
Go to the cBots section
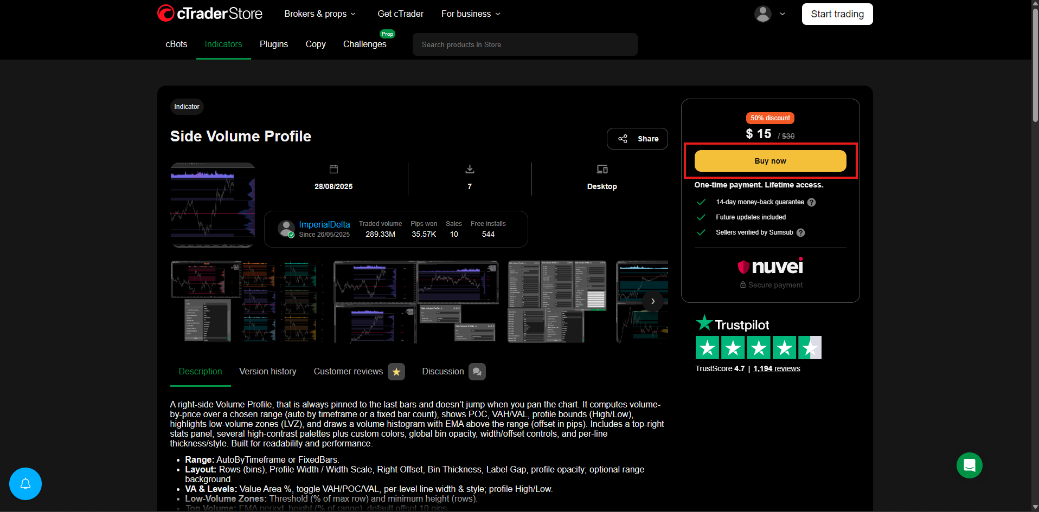176,44
